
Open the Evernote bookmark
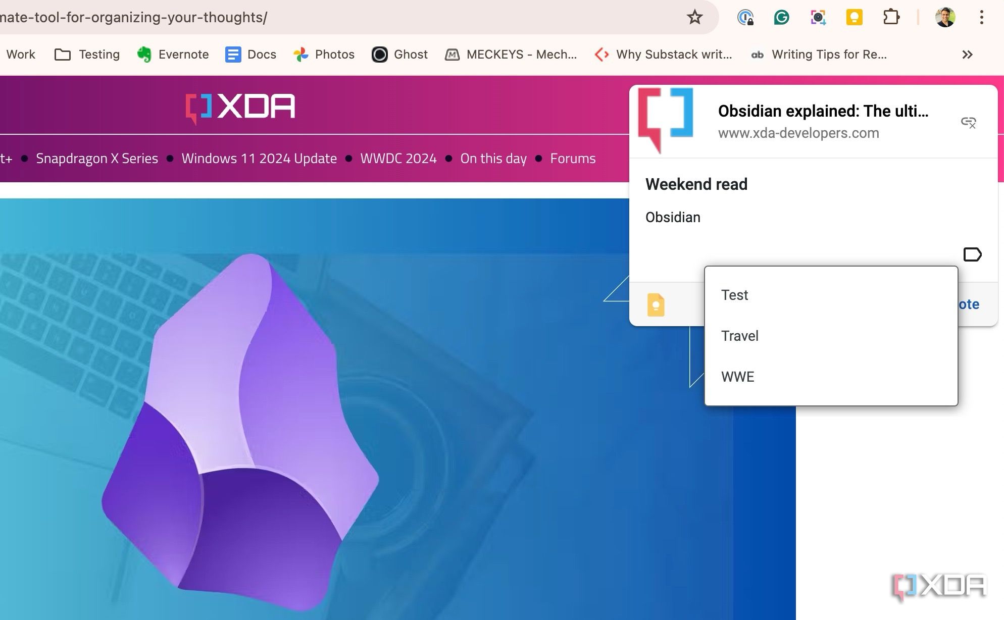tap(173, 55)
